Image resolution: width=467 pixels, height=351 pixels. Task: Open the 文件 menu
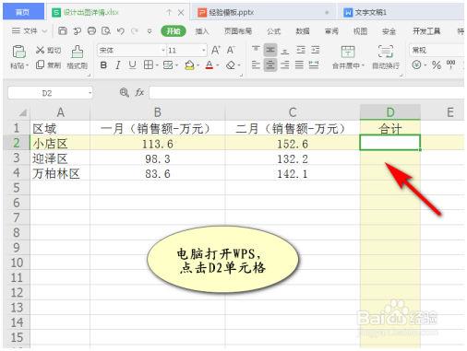coord(30,30)
